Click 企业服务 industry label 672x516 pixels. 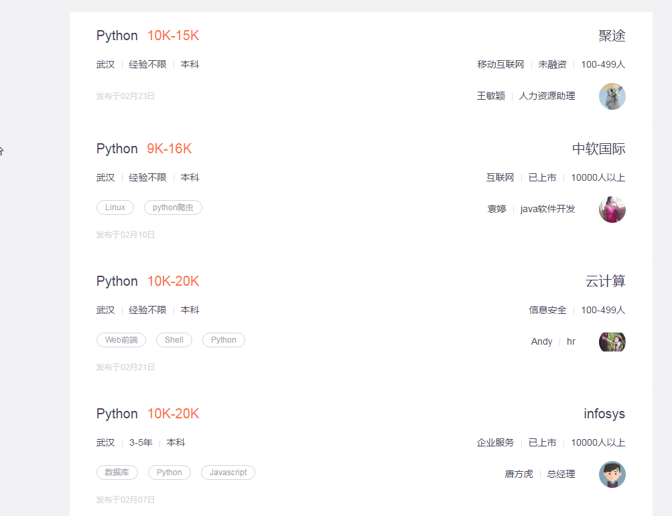pos(495,443)
